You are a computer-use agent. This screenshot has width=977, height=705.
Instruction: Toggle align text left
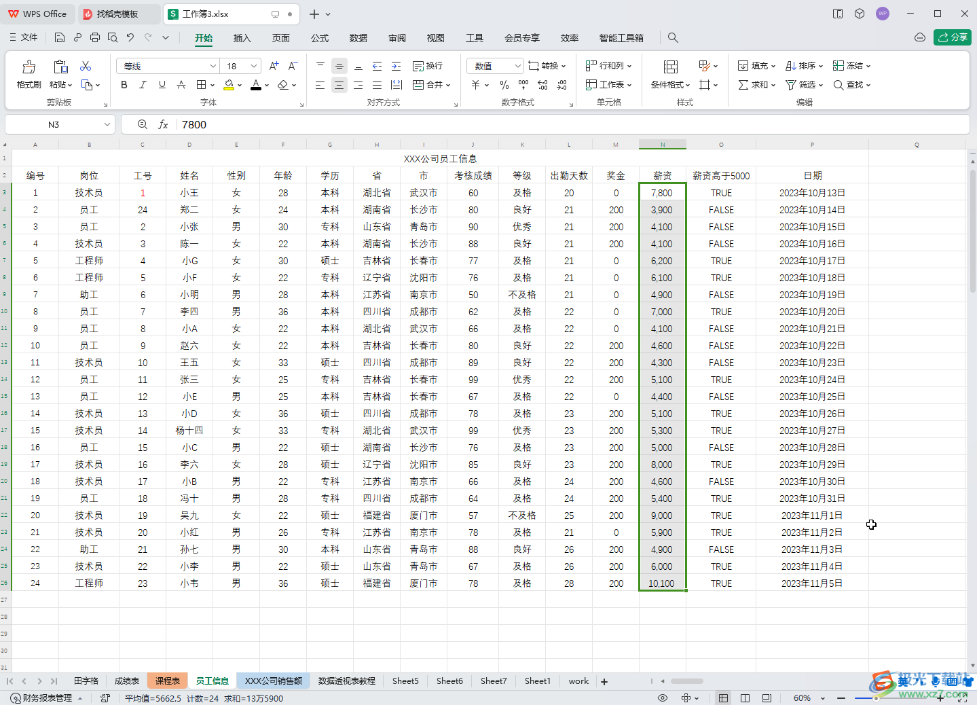(x=320, y=85)
